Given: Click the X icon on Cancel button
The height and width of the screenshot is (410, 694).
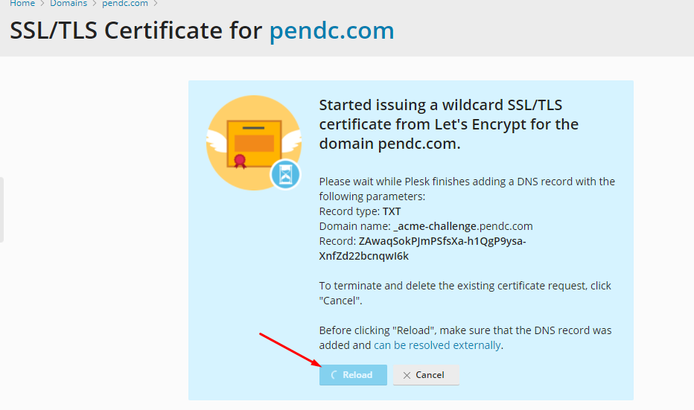Looking at the screenshot, I should pos(407,375).
